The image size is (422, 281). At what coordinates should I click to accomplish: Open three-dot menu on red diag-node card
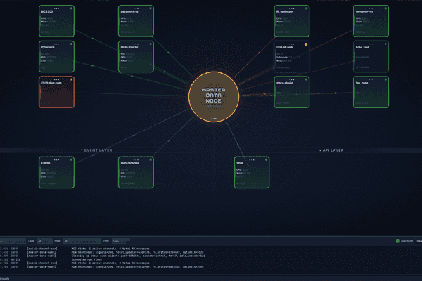coord(56,79)
